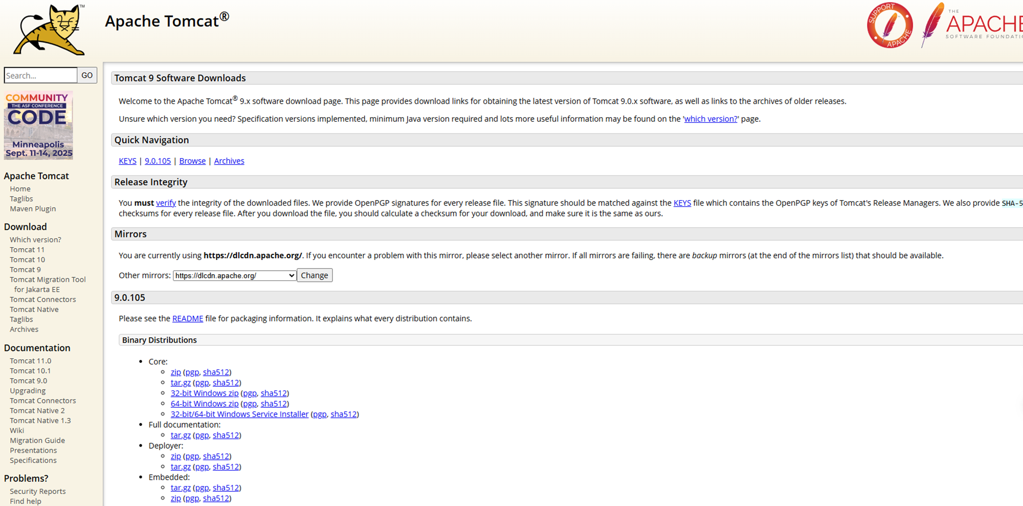Open sha512 for 64-bit Windows zip

click(274, 404)
